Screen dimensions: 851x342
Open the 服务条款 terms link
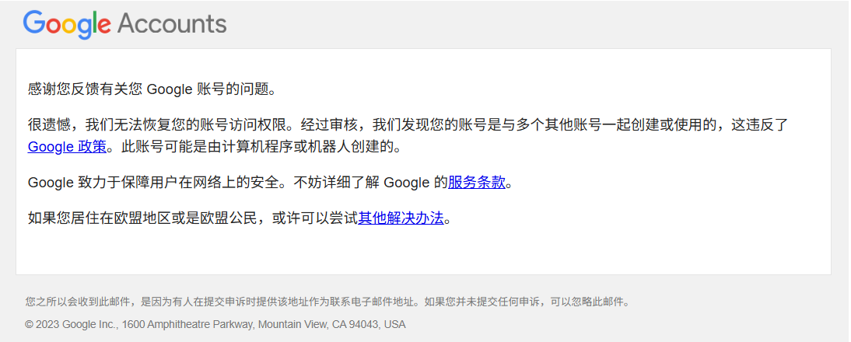click(477, 183)
